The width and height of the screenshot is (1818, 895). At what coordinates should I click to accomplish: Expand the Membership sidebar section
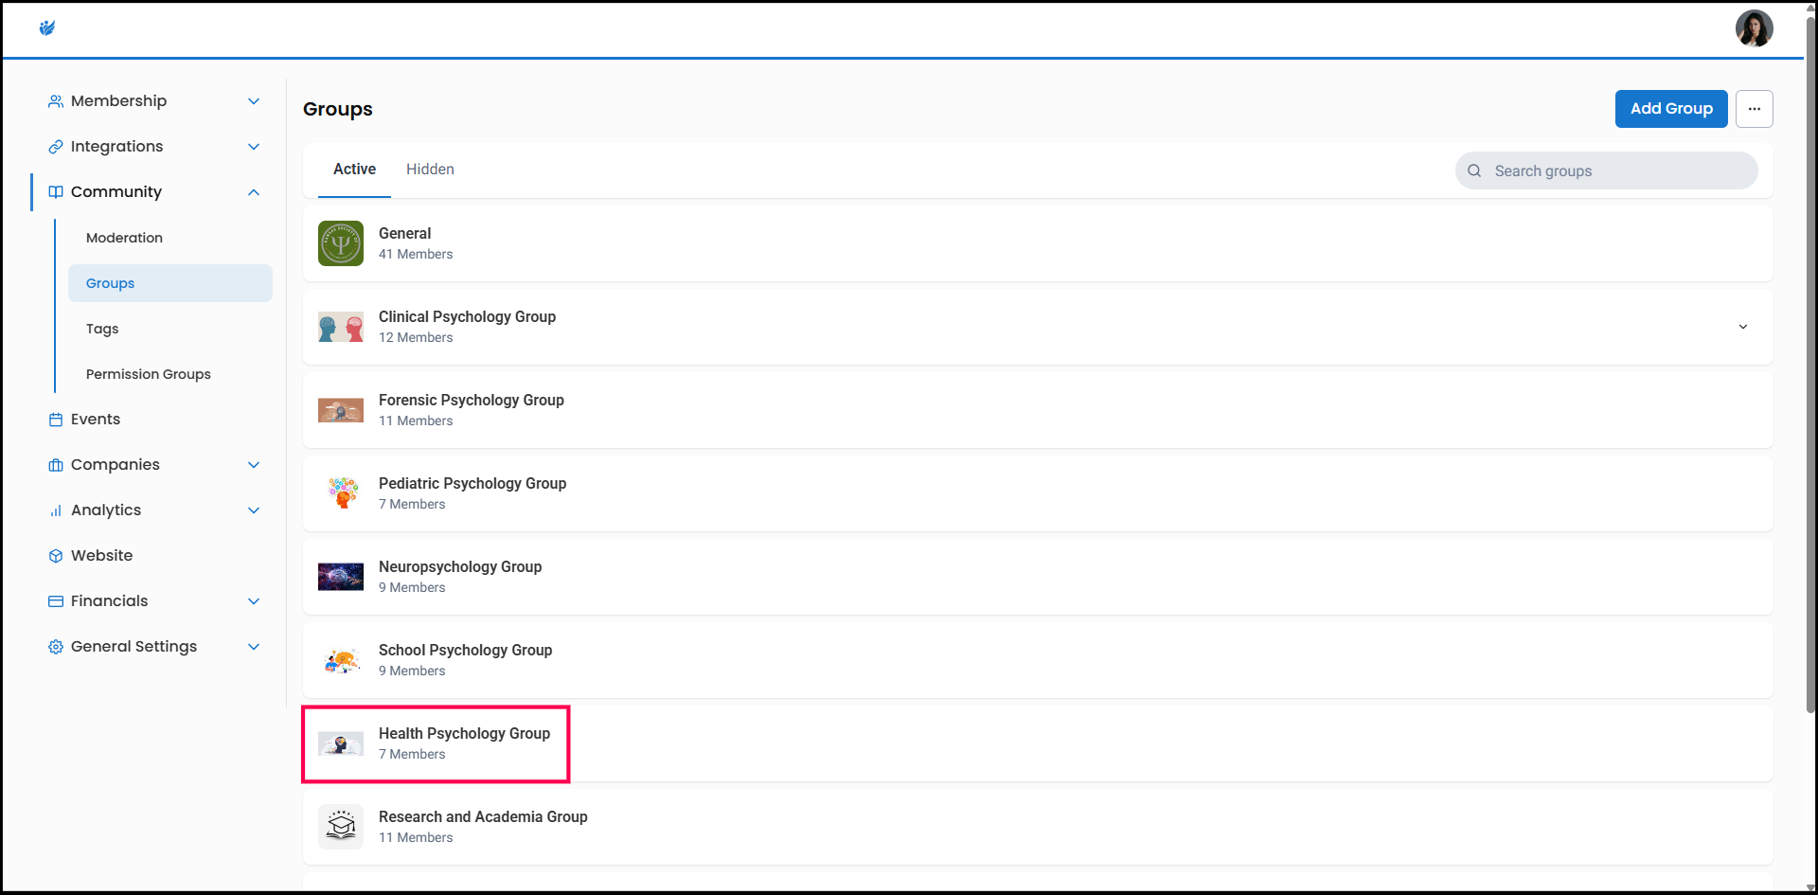[253, 101]
